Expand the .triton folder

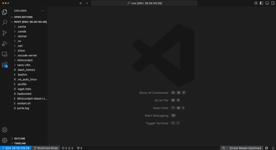[x=29, y=51]
